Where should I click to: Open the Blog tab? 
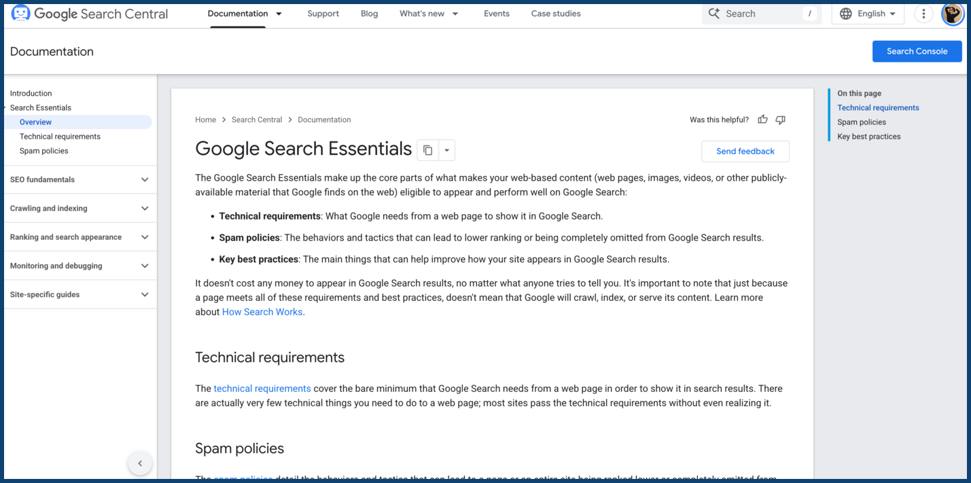[370, 14]
